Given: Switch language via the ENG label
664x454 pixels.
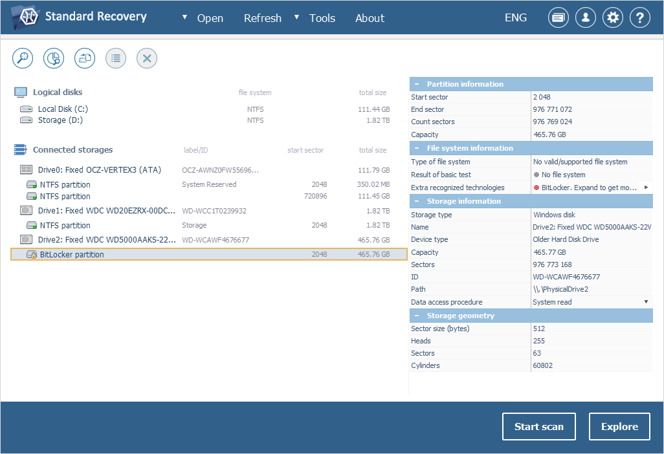Looking at the screenshot, I should pos(515,18).
